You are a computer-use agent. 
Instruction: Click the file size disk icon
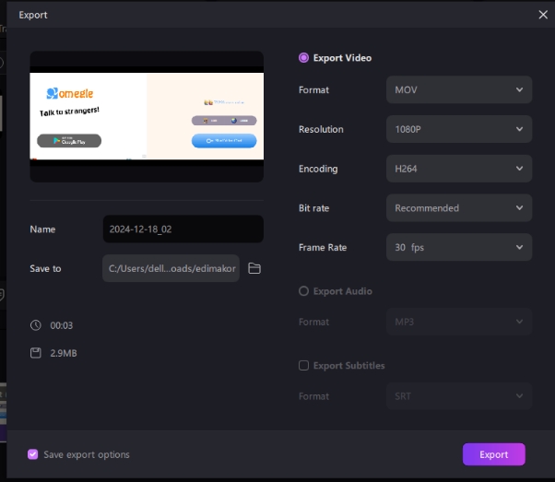pyautogui.click(x=36, y=353)
